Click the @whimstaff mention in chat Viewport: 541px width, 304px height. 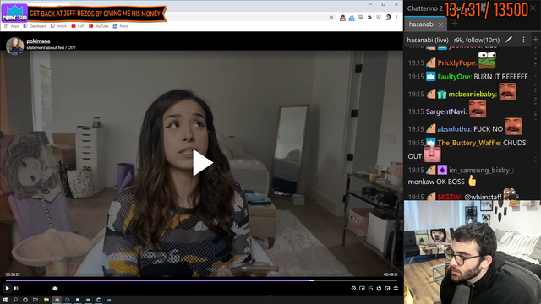tap(483, 197)
